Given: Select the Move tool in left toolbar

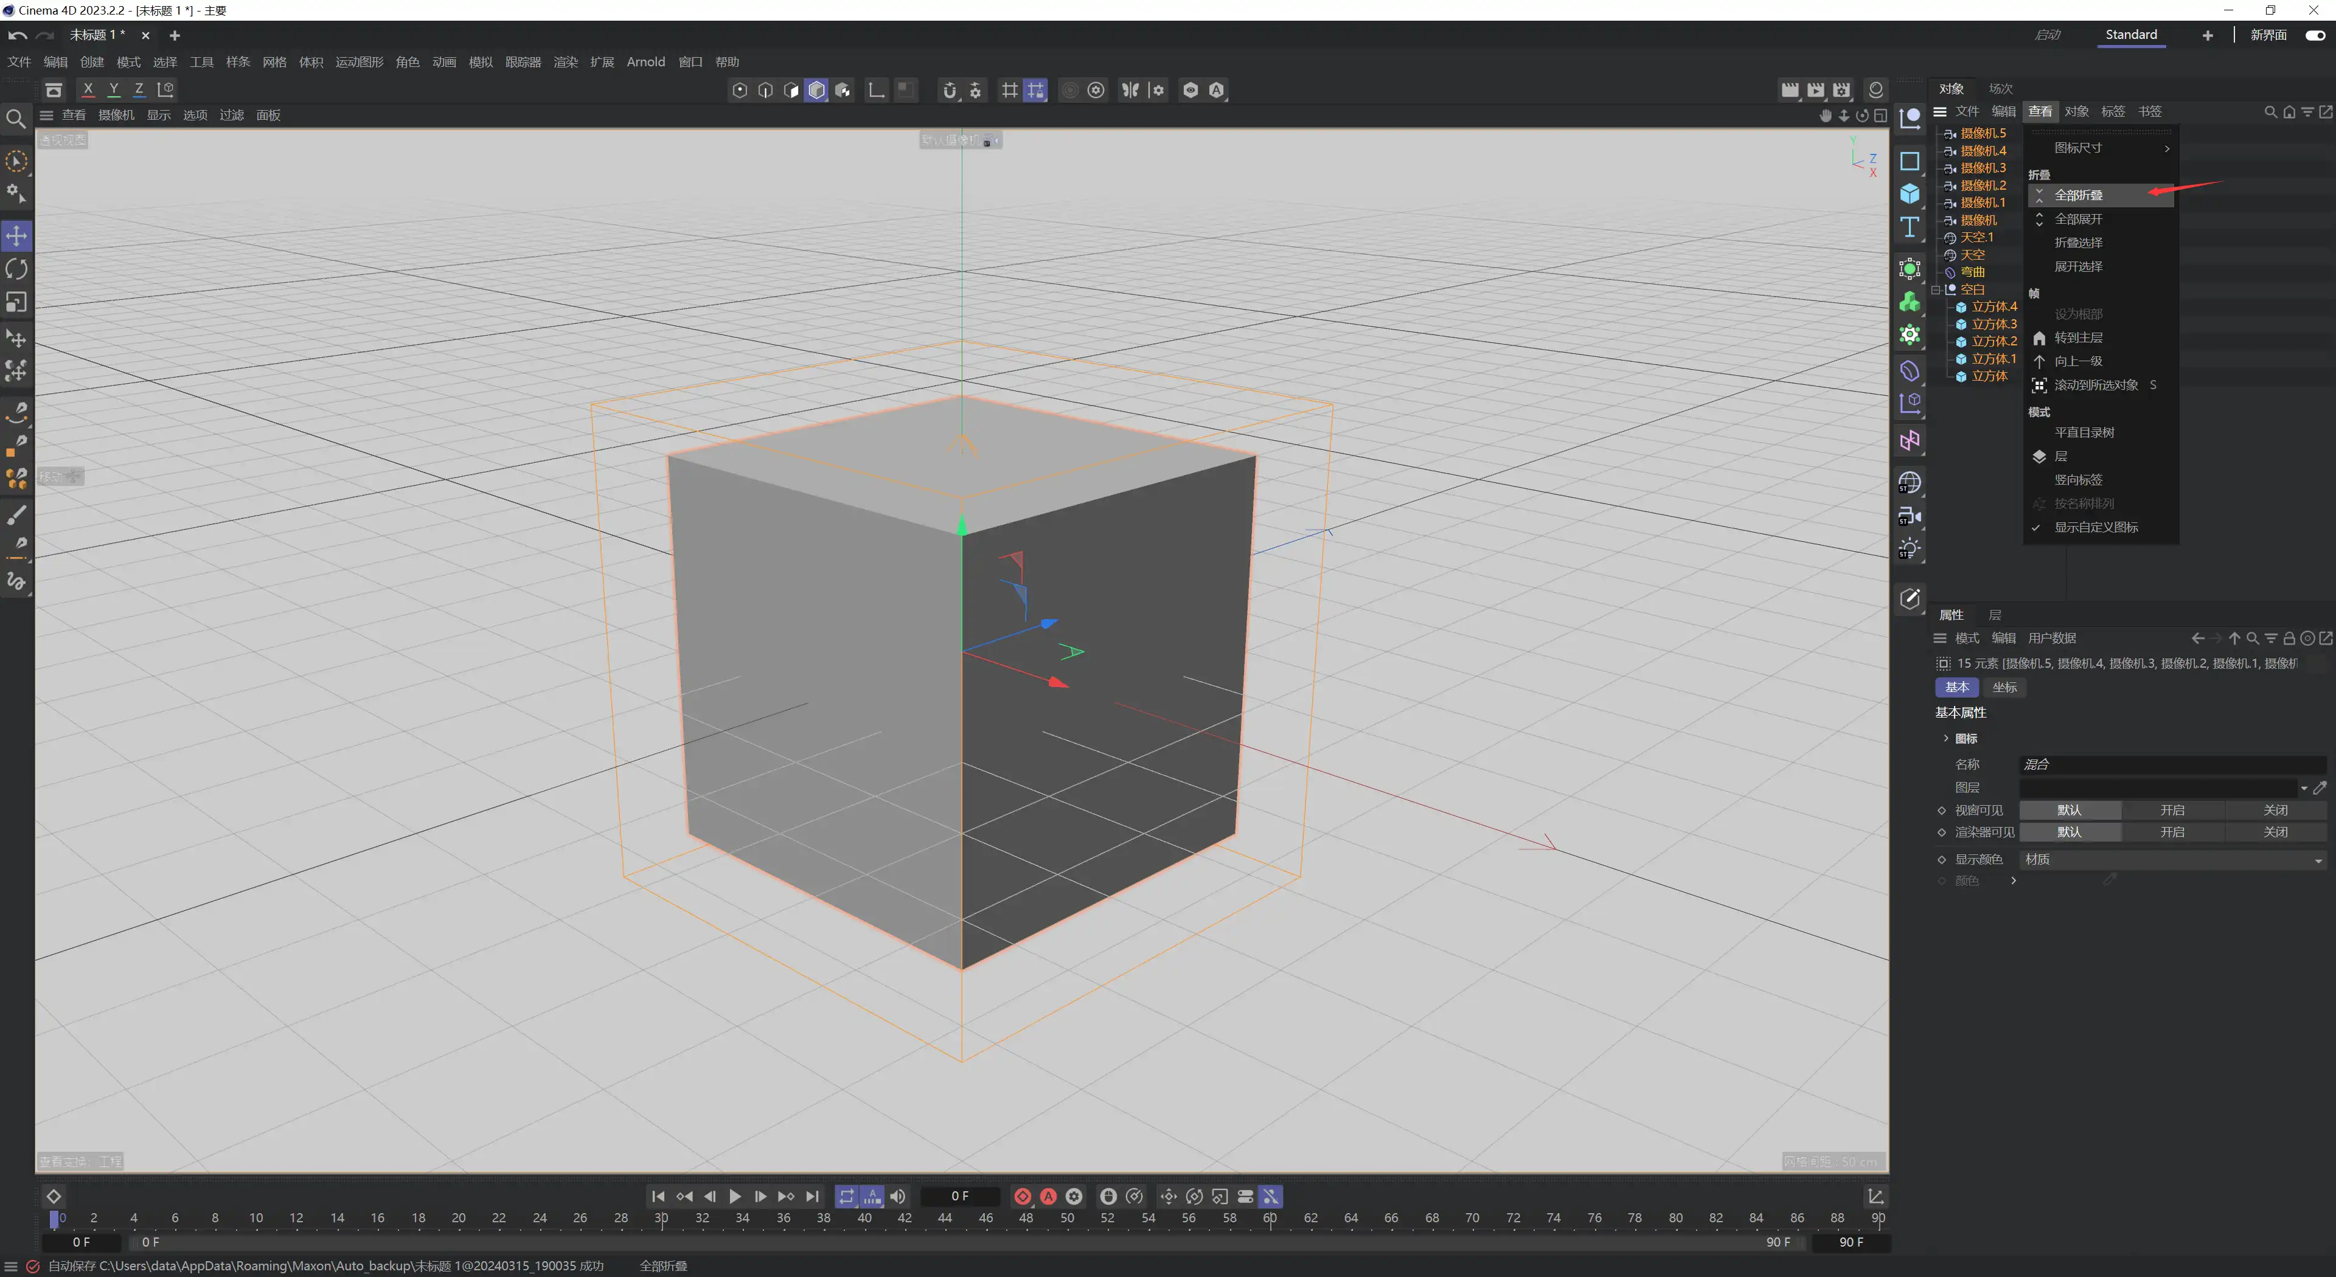Looking at the screenshot, I should 16,236.
